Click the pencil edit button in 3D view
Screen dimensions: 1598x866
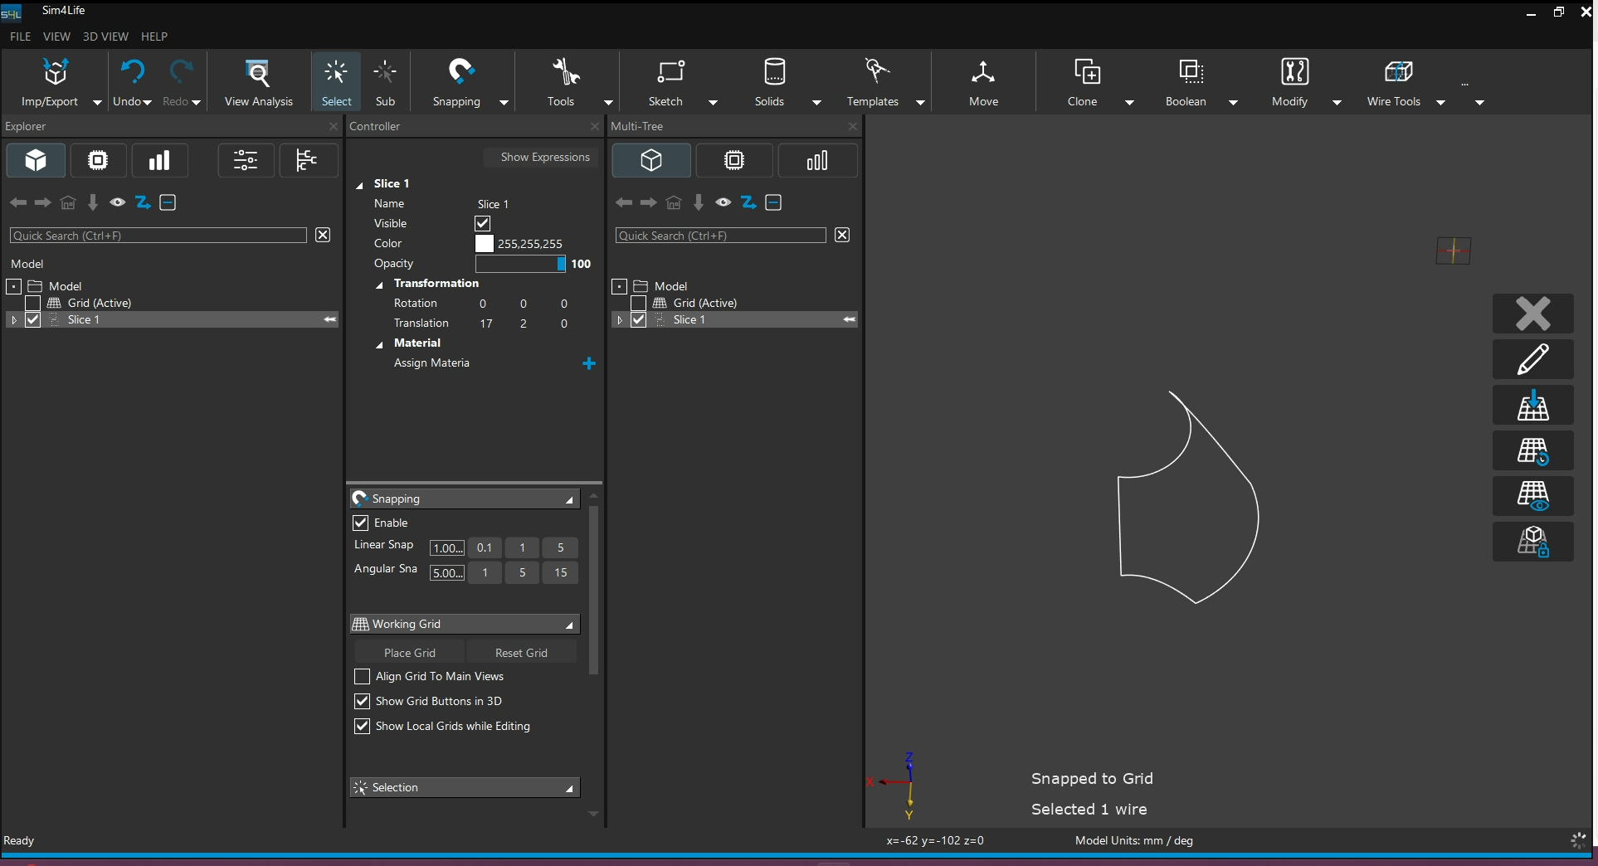1532,359
